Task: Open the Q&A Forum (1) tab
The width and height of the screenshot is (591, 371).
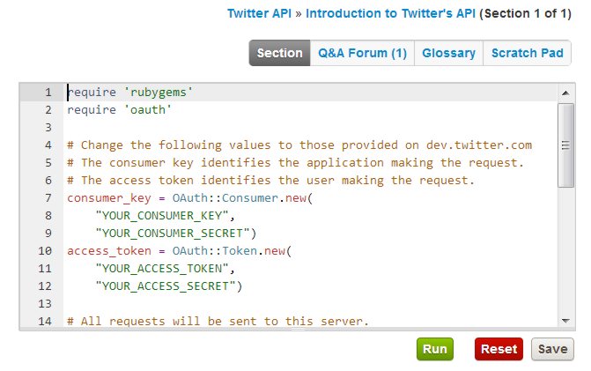Action: (362, 53)
